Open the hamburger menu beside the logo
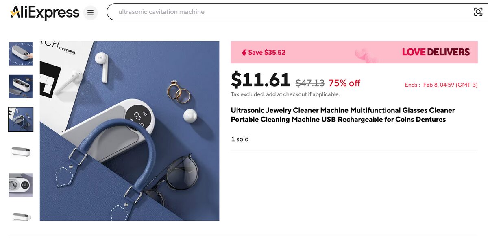The height and width of the screenshot is (245, 488). tap(90, 13)
